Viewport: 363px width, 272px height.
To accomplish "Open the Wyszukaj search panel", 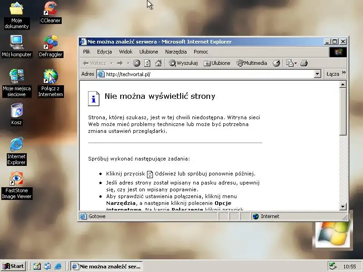I will [183, 63].
